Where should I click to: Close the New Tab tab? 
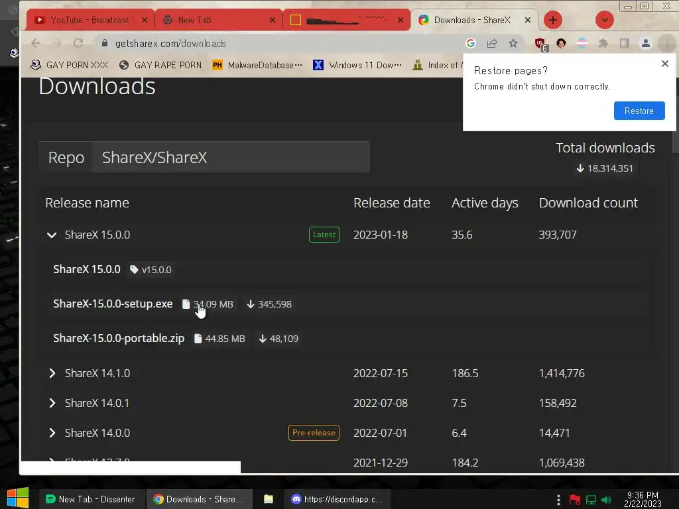coord(273,20)
